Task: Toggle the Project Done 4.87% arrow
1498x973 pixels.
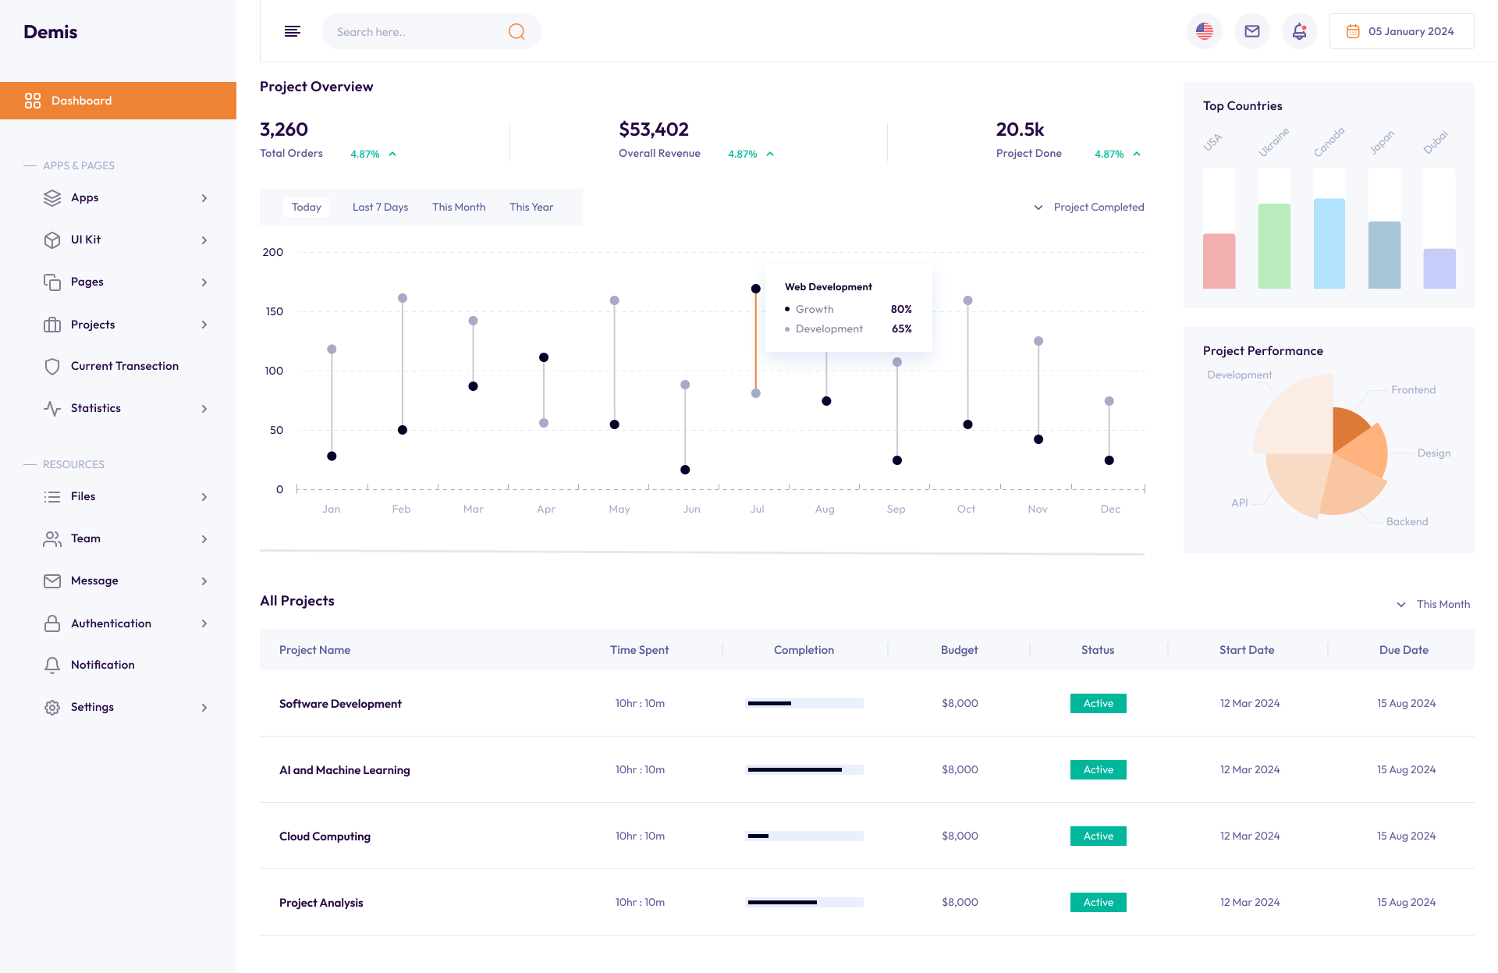Action: 1138,154
